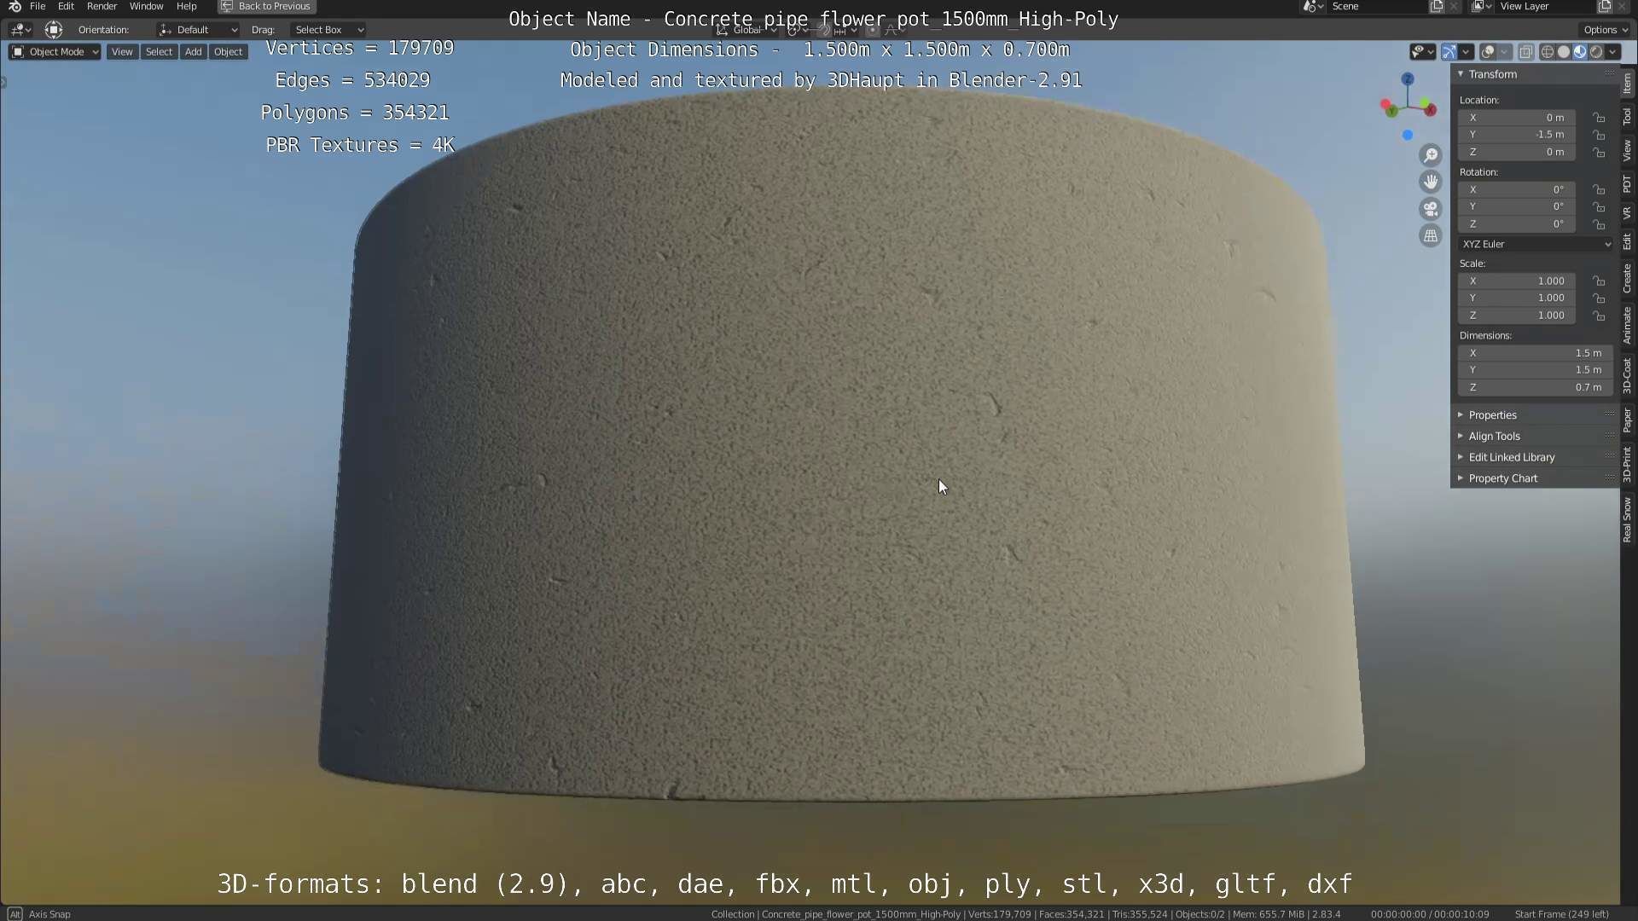Click the zoom view magnifier icon
The height and width of the screenshot is (921, 1638).
(x=1431, y=155)
